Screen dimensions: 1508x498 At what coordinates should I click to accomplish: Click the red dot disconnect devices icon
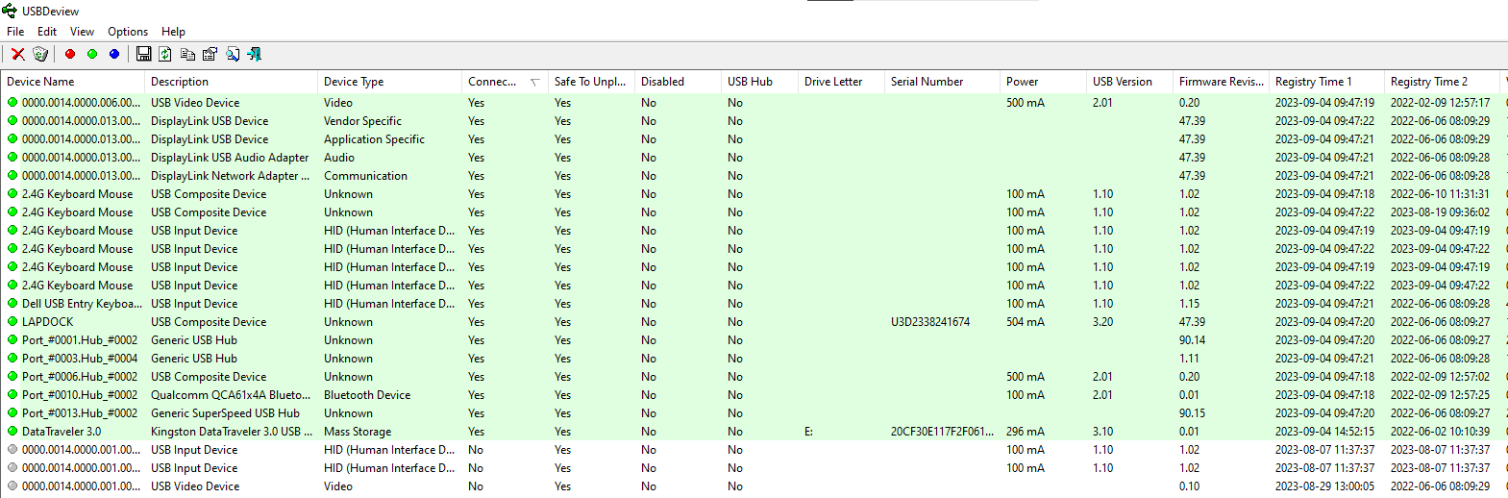point(70,54)
